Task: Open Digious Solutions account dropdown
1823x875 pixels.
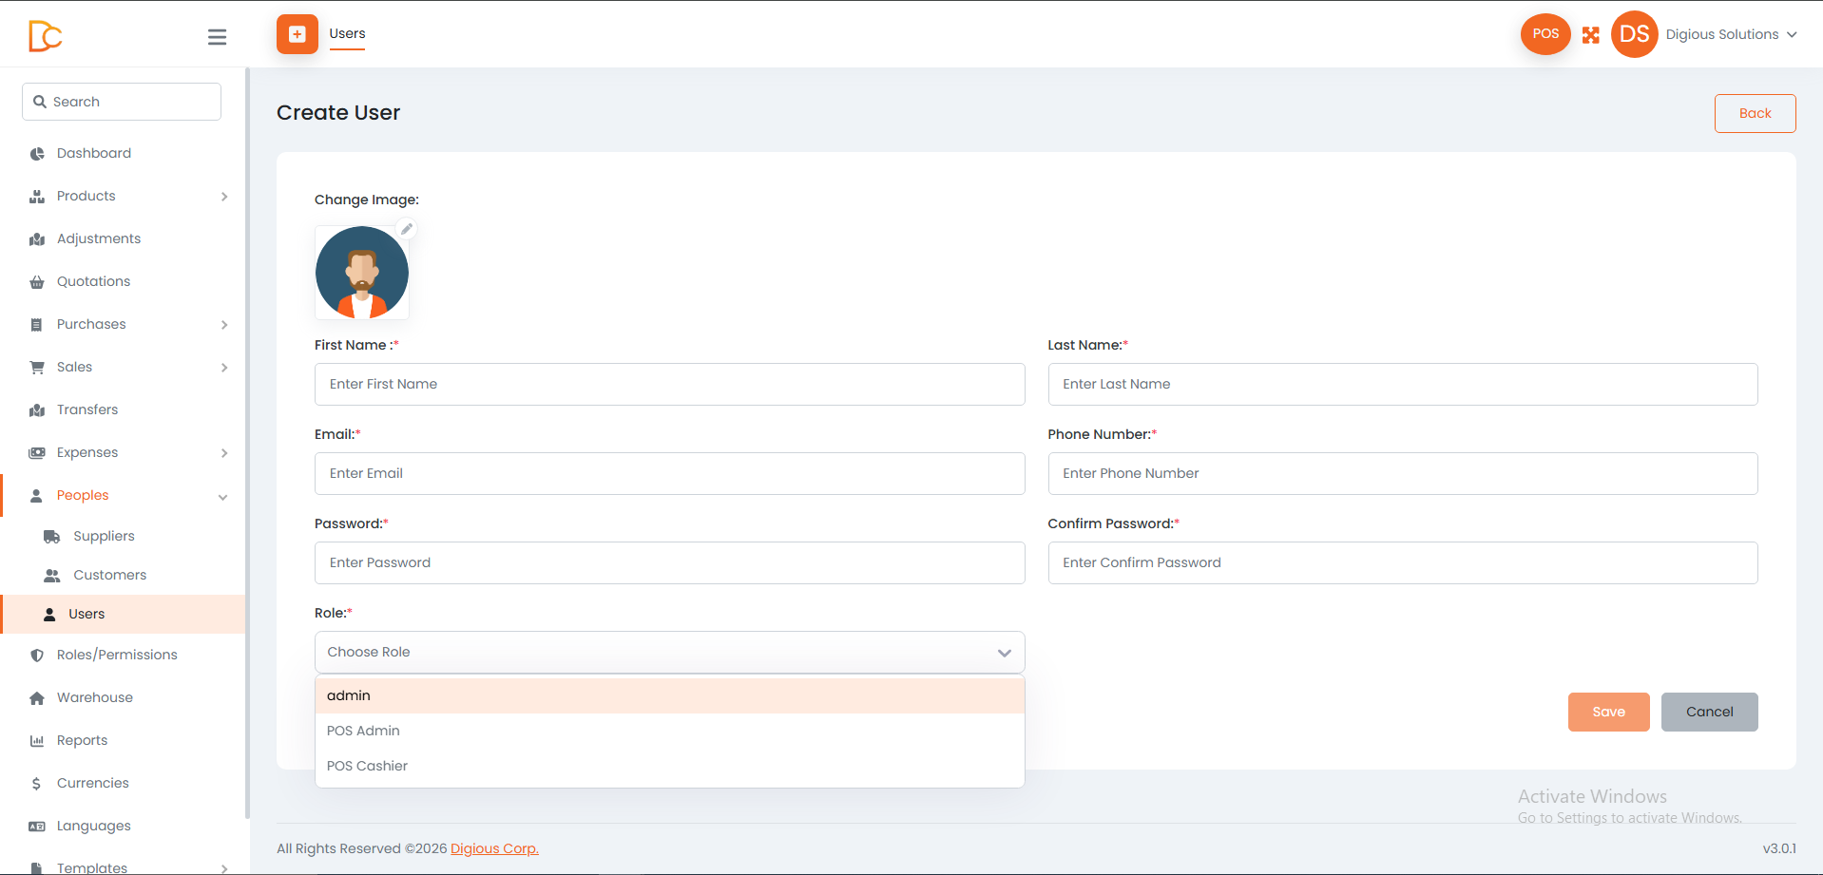Action: pos(1731,34)
